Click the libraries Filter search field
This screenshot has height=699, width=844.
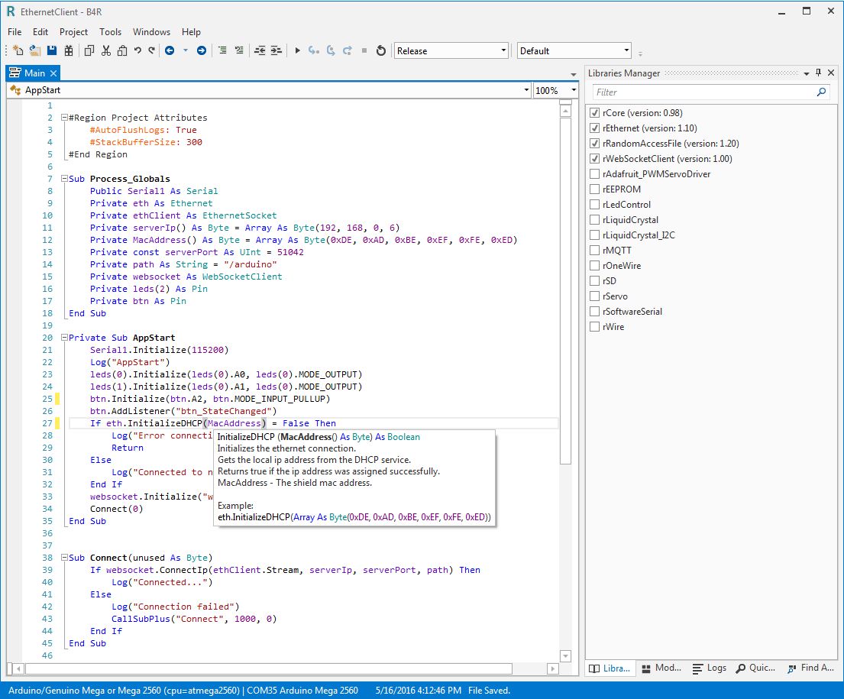click(x=703, y=92)
